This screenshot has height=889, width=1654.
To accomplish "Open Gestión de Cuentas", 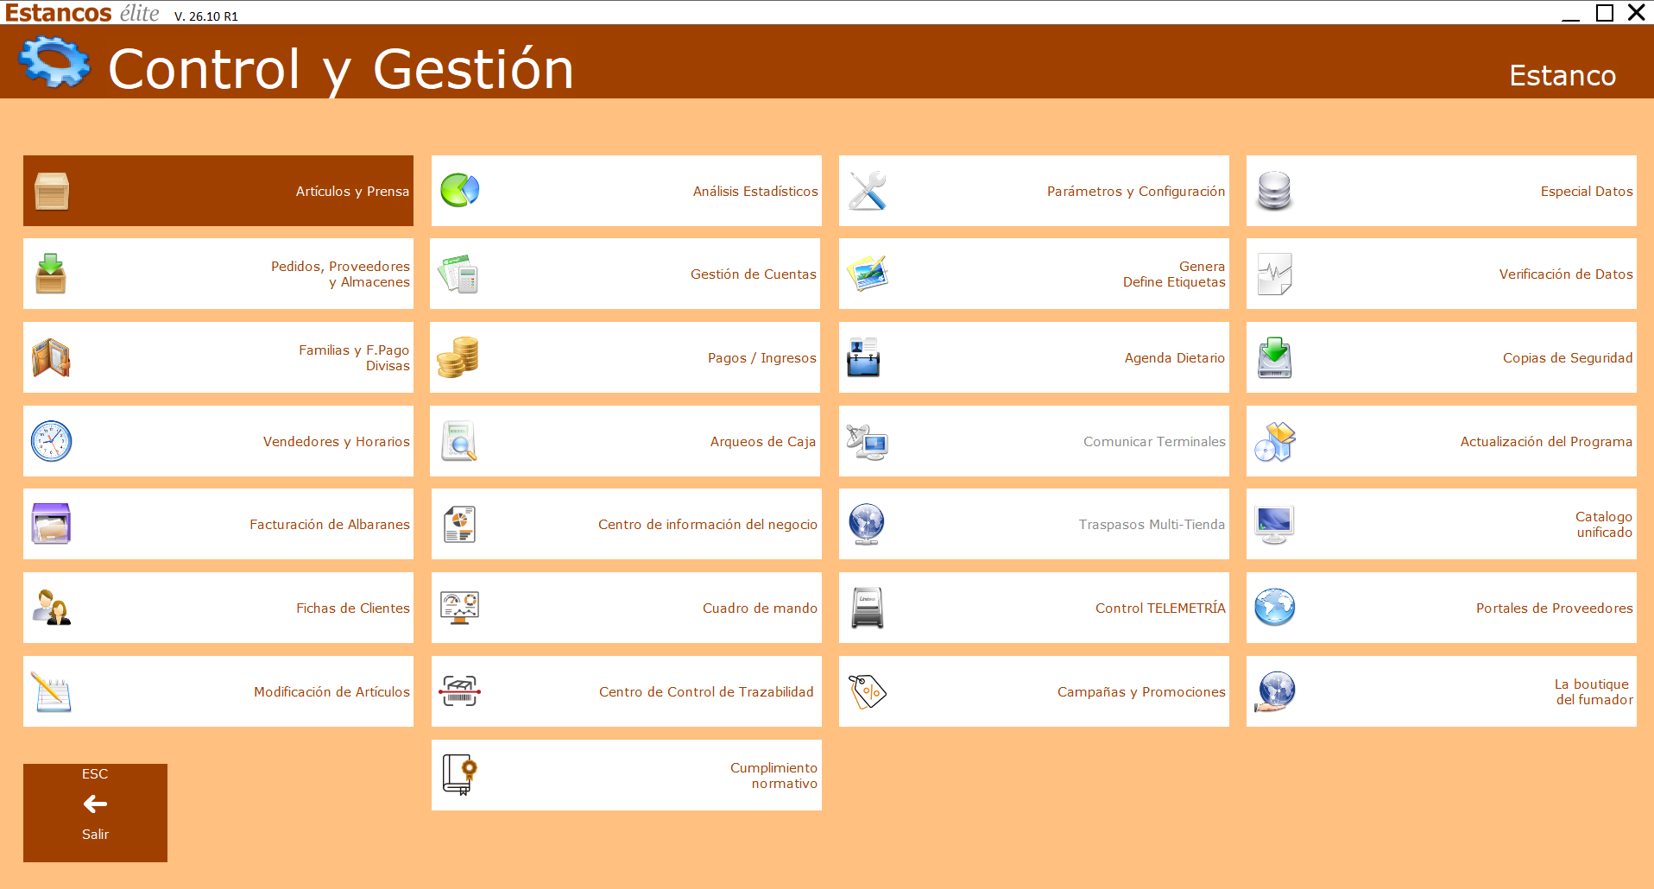I will (x=626, y=274).
